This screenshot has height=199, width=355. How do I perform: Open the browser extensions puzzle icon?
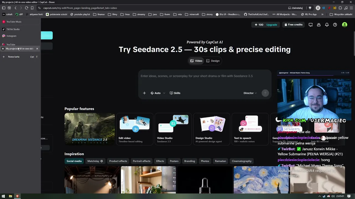click(340, 8)
